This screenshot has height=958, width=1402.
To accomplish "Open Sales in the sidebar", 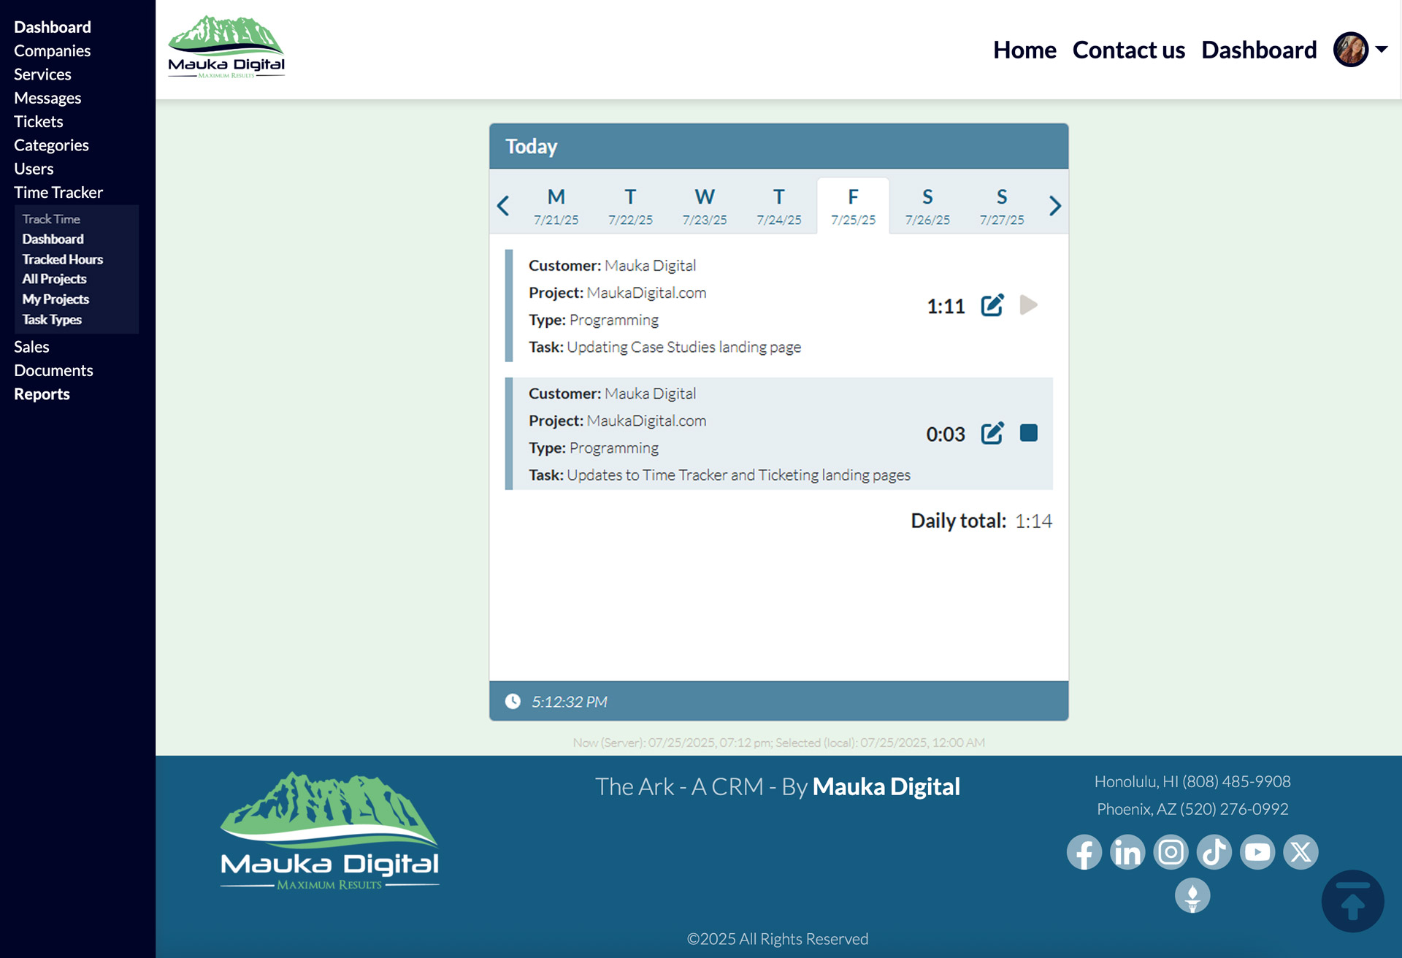I will pyautogui.click(x=31, y=347).
